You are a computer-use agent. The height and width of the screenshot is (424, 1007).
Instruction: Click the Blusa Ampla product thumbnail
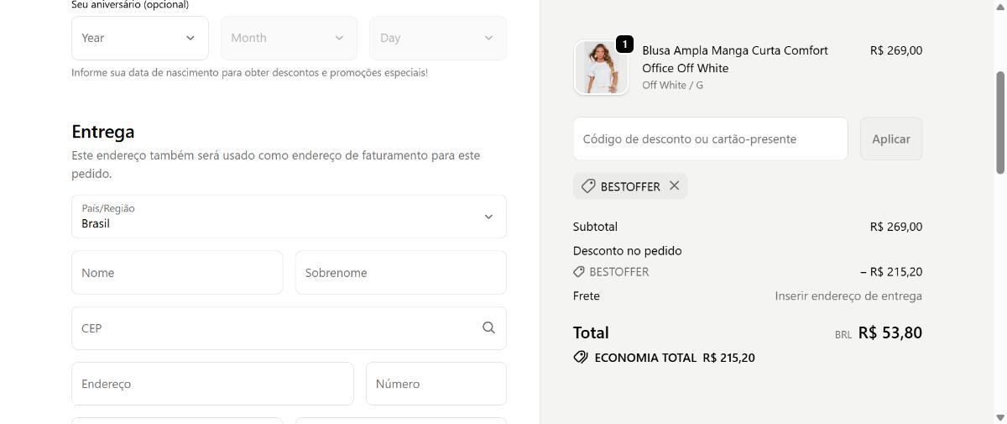(601, 68)
